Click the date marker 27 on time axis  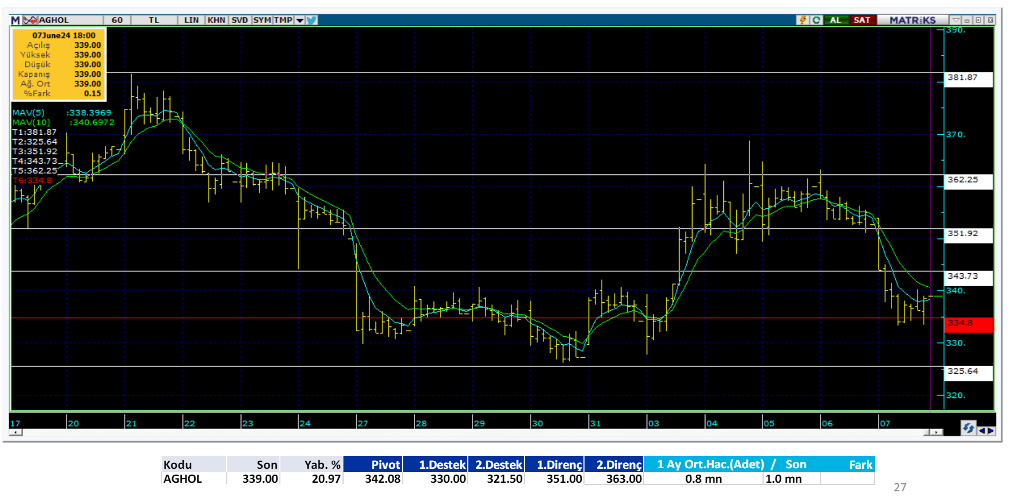[363, 423]
